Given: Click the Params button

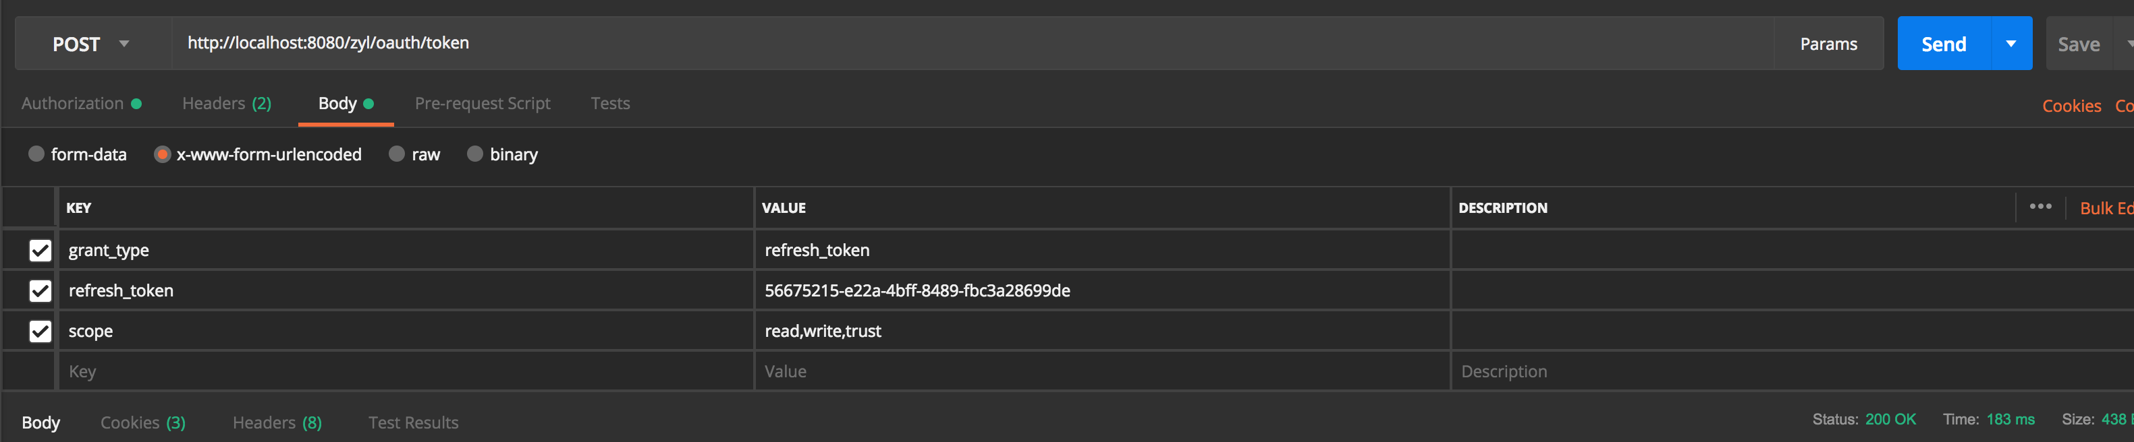Looking at the screenshot, I should coord(1828,44).
